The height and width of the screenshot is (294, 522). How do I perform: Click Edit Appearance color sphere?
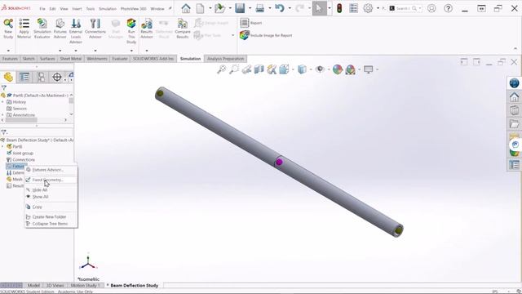[x=338, y=69]
